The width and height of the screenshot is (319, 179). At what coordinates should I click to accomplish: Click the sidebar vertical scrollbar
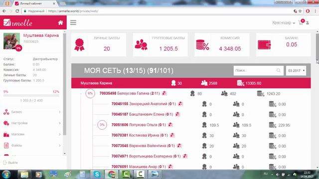click(x=65, y=84)
